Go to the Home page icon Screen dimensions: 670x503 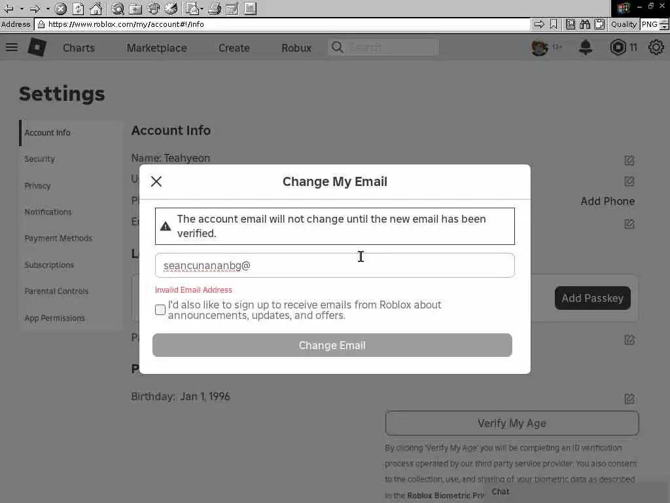tap(96, 9)
